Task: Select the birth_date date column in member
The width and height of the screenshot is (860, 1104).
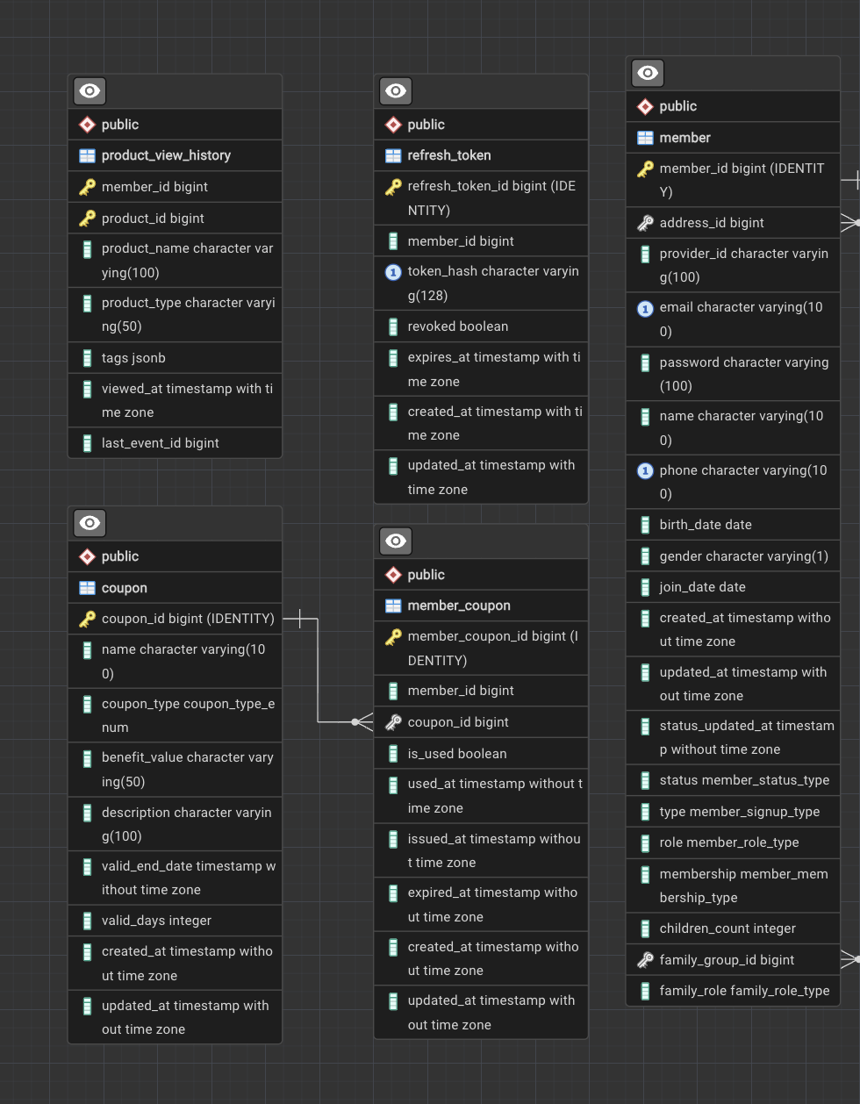Action: click(x=705, y=525)
